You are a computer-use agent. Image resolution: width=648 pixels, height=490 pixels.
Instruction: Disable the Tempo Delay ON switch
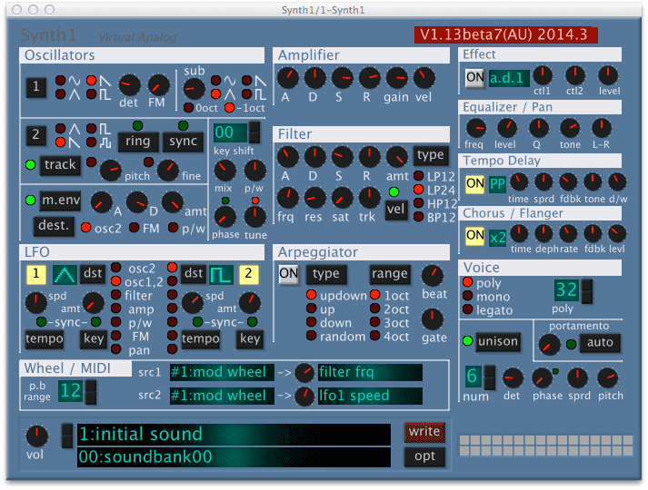point(474,183)
